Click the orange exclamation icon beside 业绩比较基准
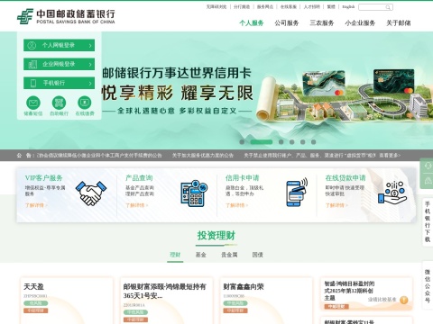The width and height of the screenshot is (433, 324). (404, 300)
